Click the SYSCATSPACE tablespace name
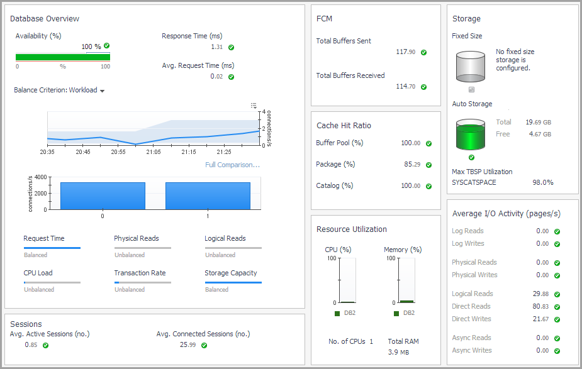 point(474,182)
